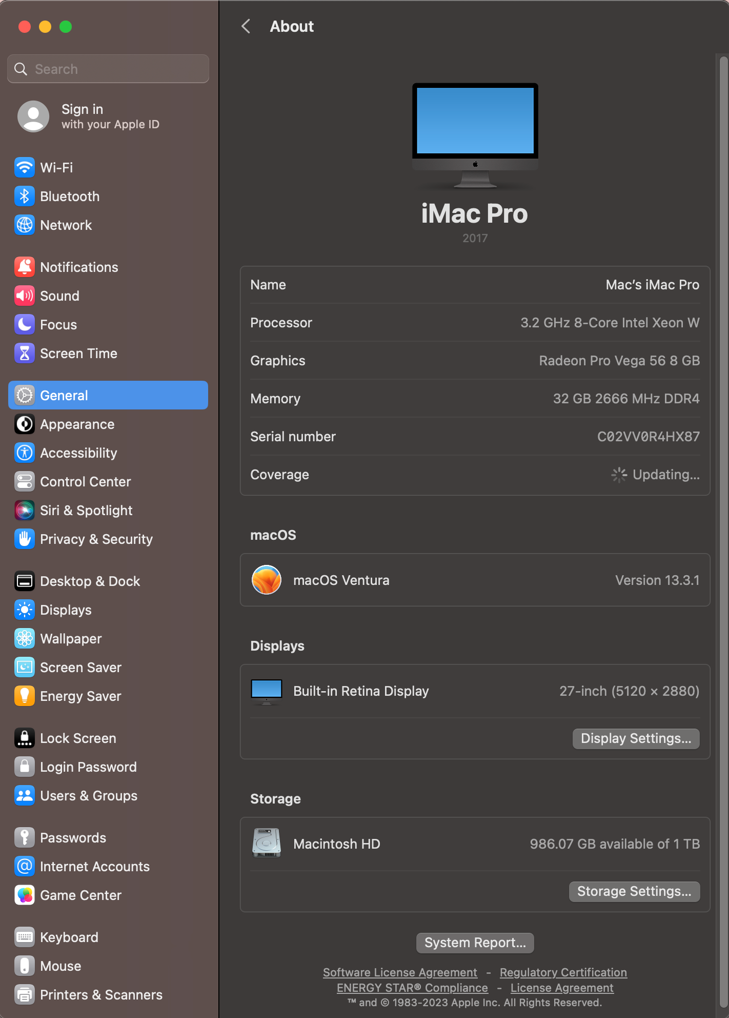Select the Keyboard icon
The width and height of the screenshot is (729, 1018).
tap(25, 937)
